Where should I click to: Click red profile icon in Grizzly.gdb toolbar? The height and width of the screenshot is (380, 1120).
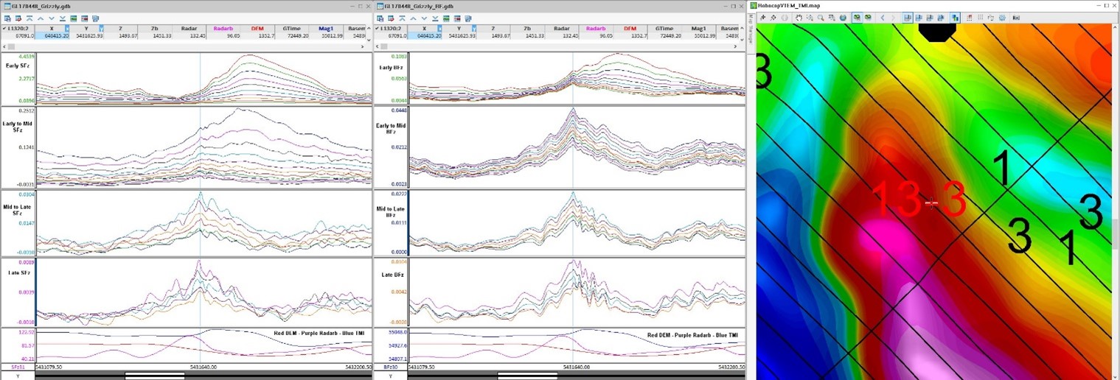[x=84, y=18]
